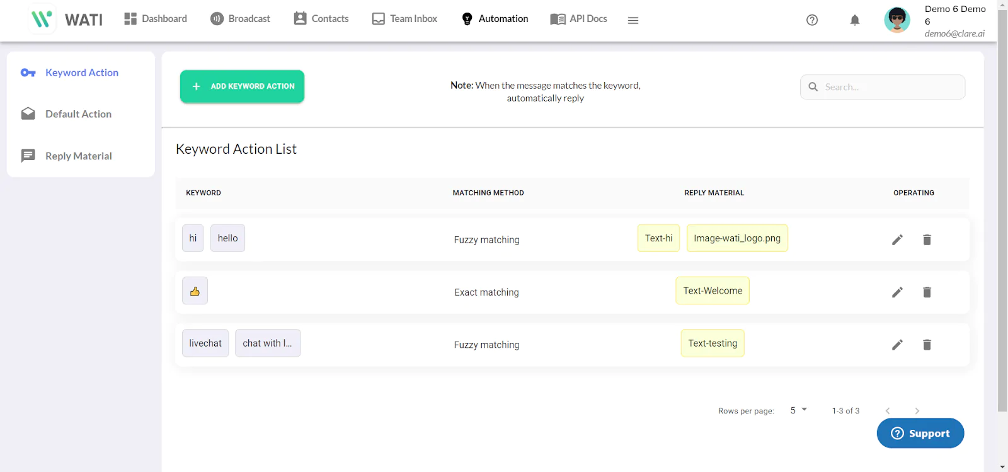Open Team Inbox

tap(404, 19)
